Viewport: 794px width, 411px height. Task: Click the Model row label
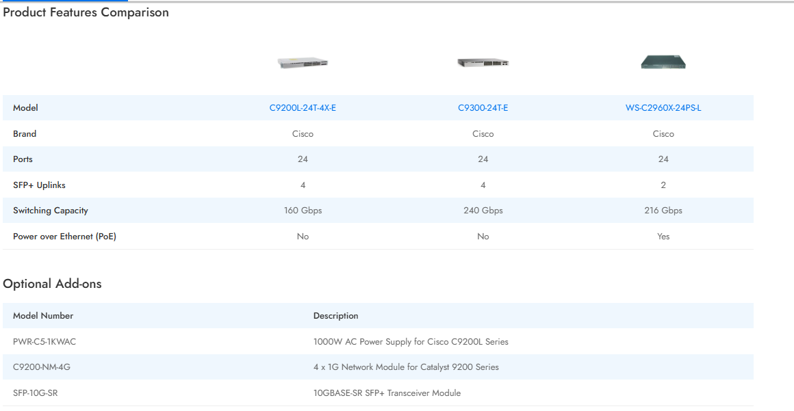point(25,108)
